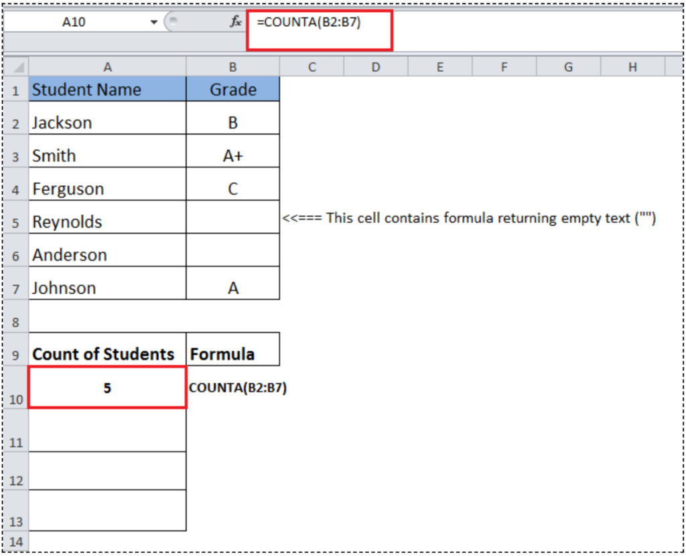This screenshot has width=686, height=556.
Task: Click the Grade header cell
Action: click(x=232, y=89)
